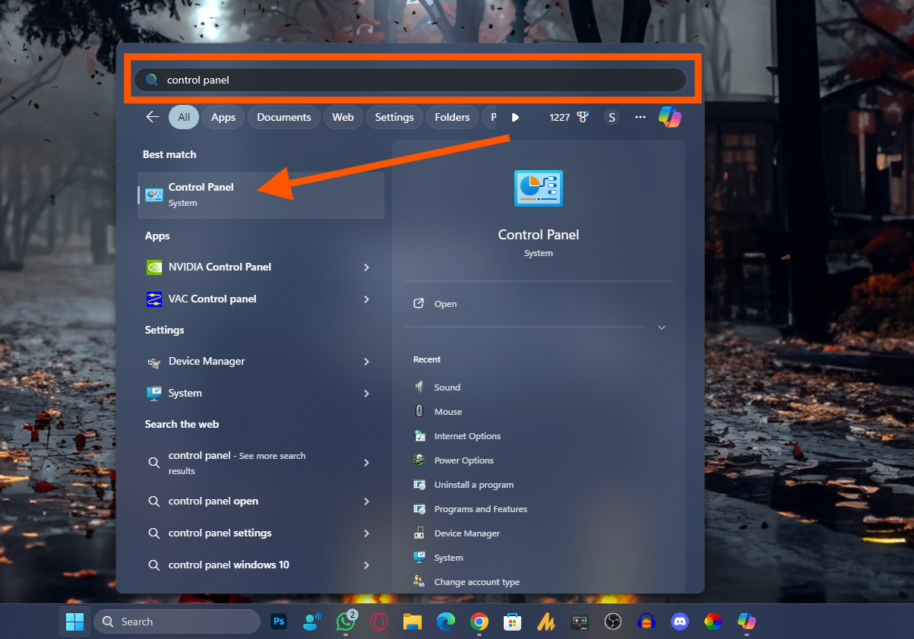Image resolution: width=914 pixels, height=639 pixels.
Task: Switch to the Documents filter tab
Action: click(x=284, y=117)
